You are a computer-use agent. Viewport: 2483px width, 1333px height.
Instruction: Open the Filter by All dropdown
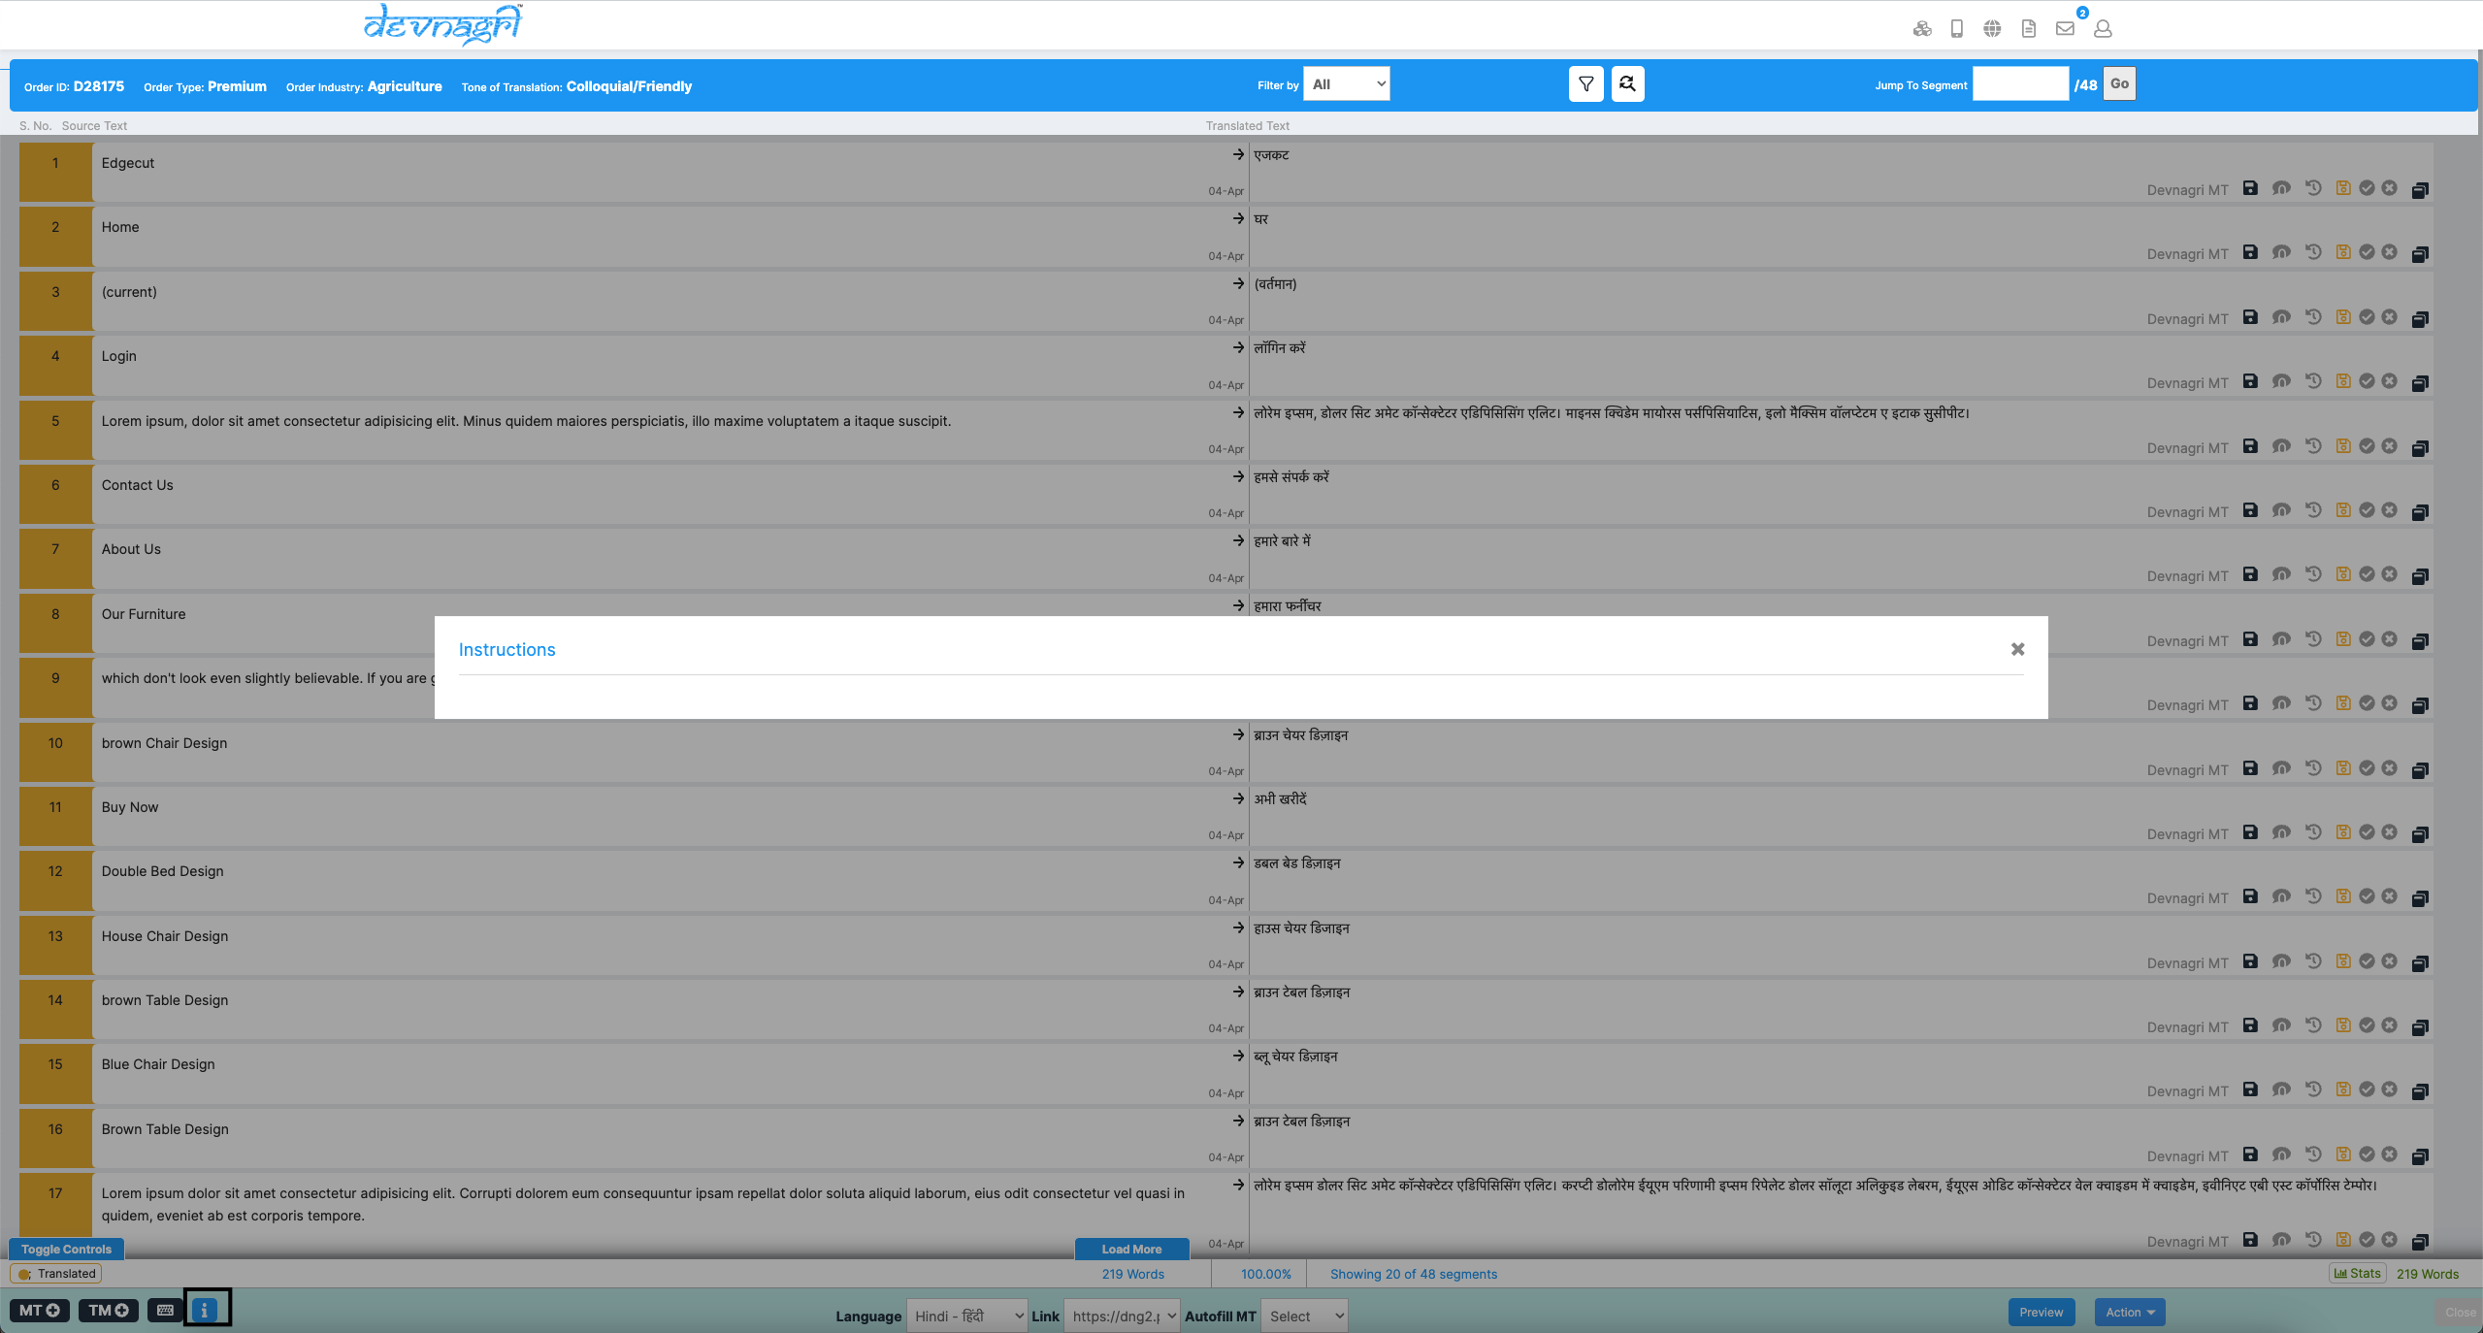pyautogui.click(x=1347, y=84)
